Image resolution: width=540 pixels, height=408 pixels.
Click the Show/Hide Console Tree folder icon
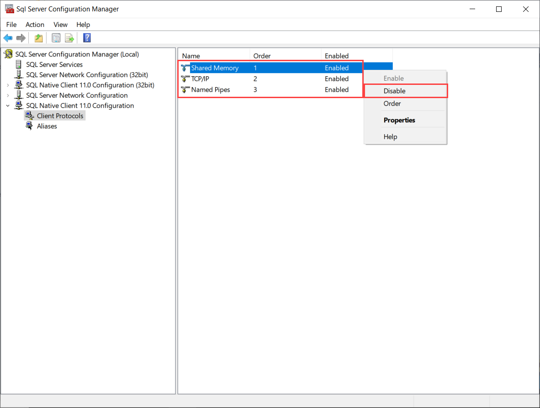(38, 37)
